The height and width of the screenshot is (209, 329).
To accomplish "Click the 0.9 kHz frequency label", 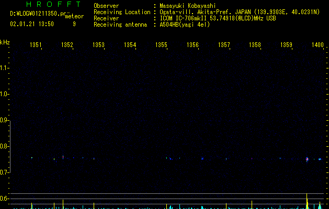I will pyautogui.click(x=4, y=120).
